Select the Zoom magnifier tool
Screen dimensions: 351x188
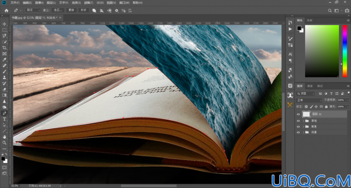coord(4,143)
